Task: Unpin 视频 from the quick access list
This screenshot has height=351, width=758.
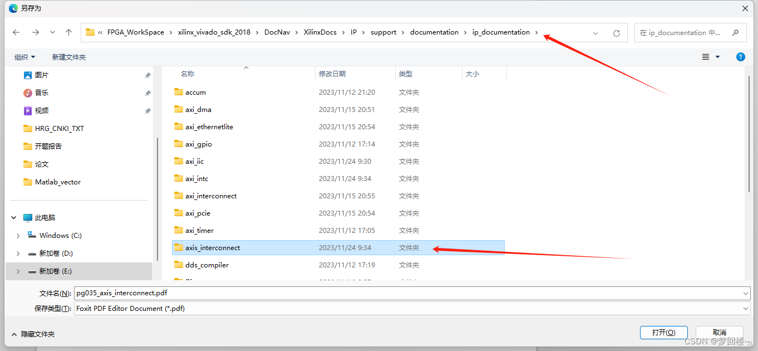Action: point(147,110)
